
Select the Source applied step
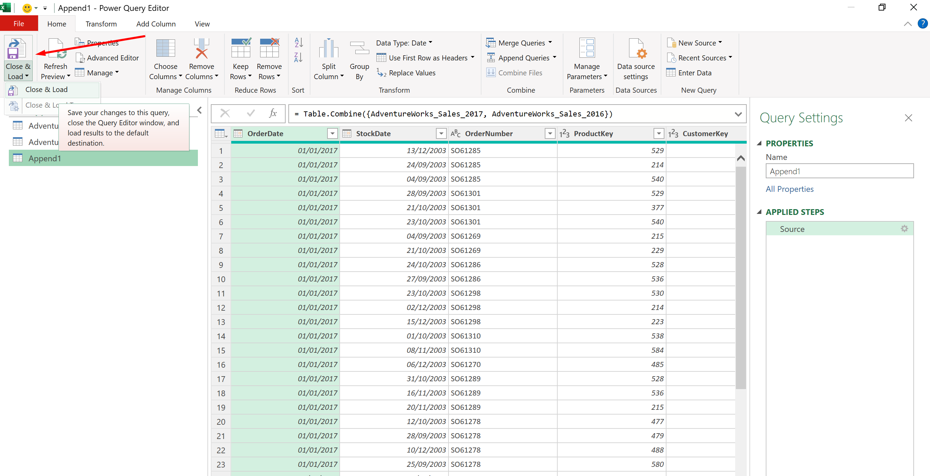840,229
